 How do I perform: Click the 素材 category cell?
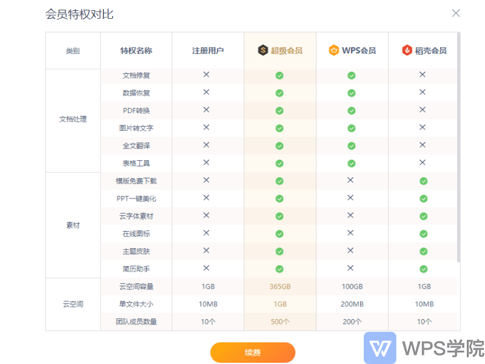(x=73, y=225)
